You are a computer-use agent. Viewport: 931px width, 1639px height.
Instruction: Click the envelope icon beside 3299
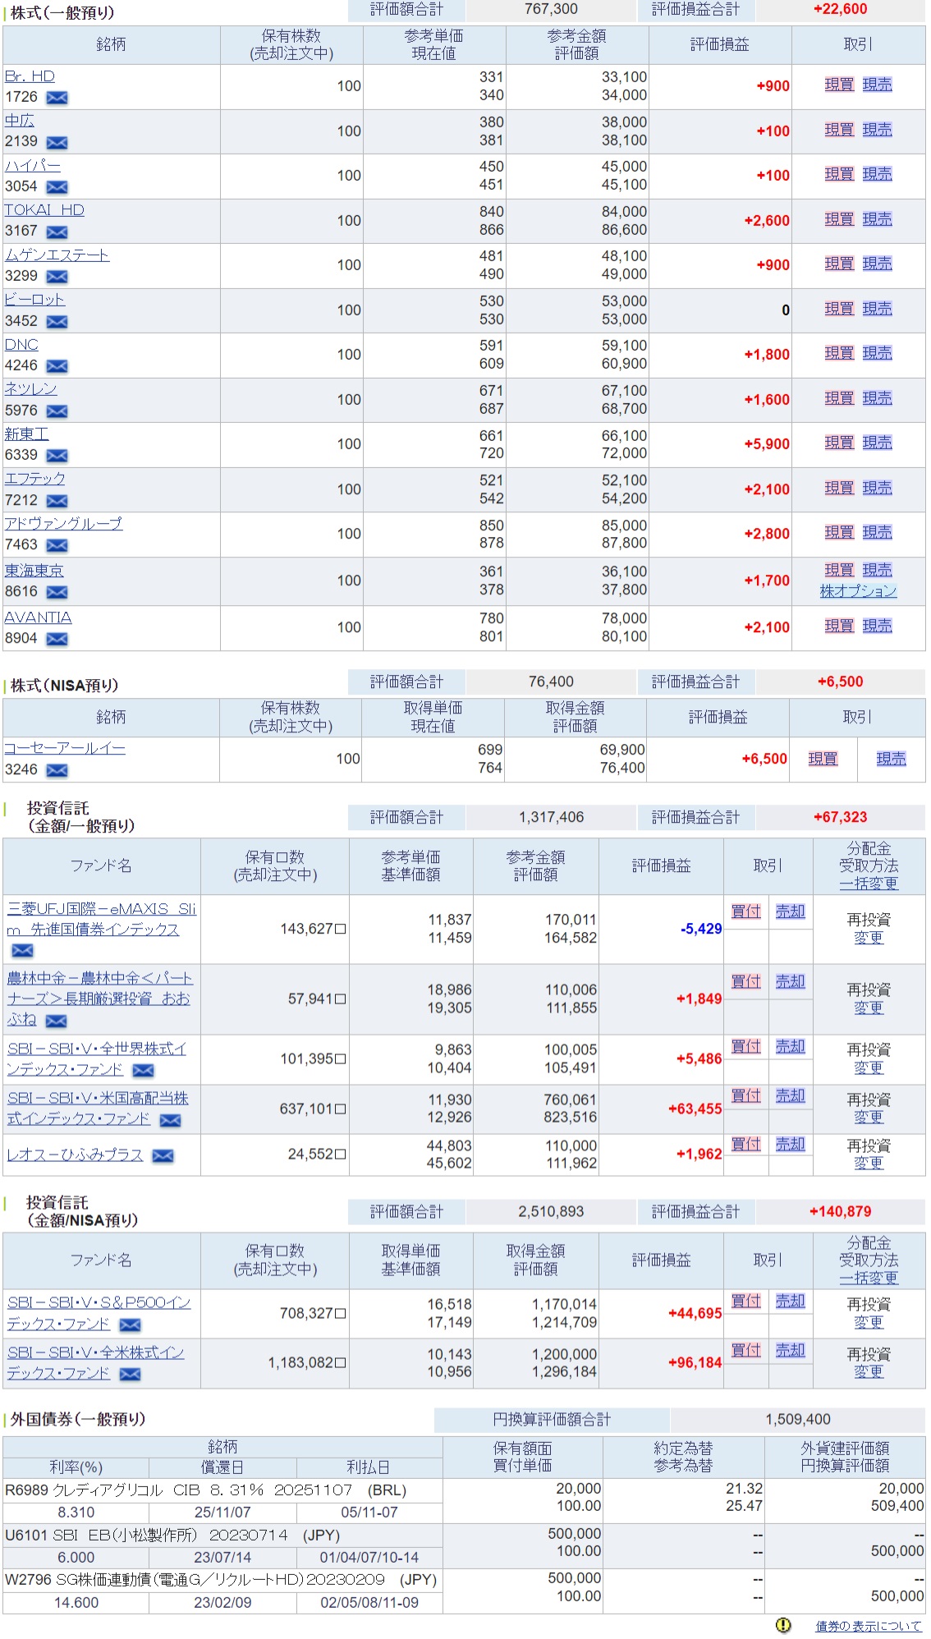57,277
